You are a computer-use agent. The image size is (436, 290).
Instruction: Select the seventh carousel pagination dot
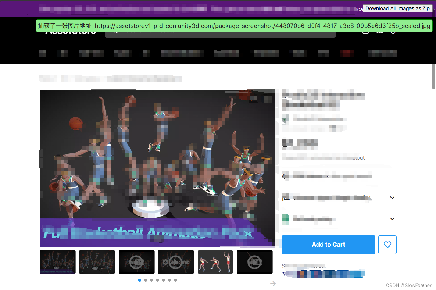click(175, 280)
